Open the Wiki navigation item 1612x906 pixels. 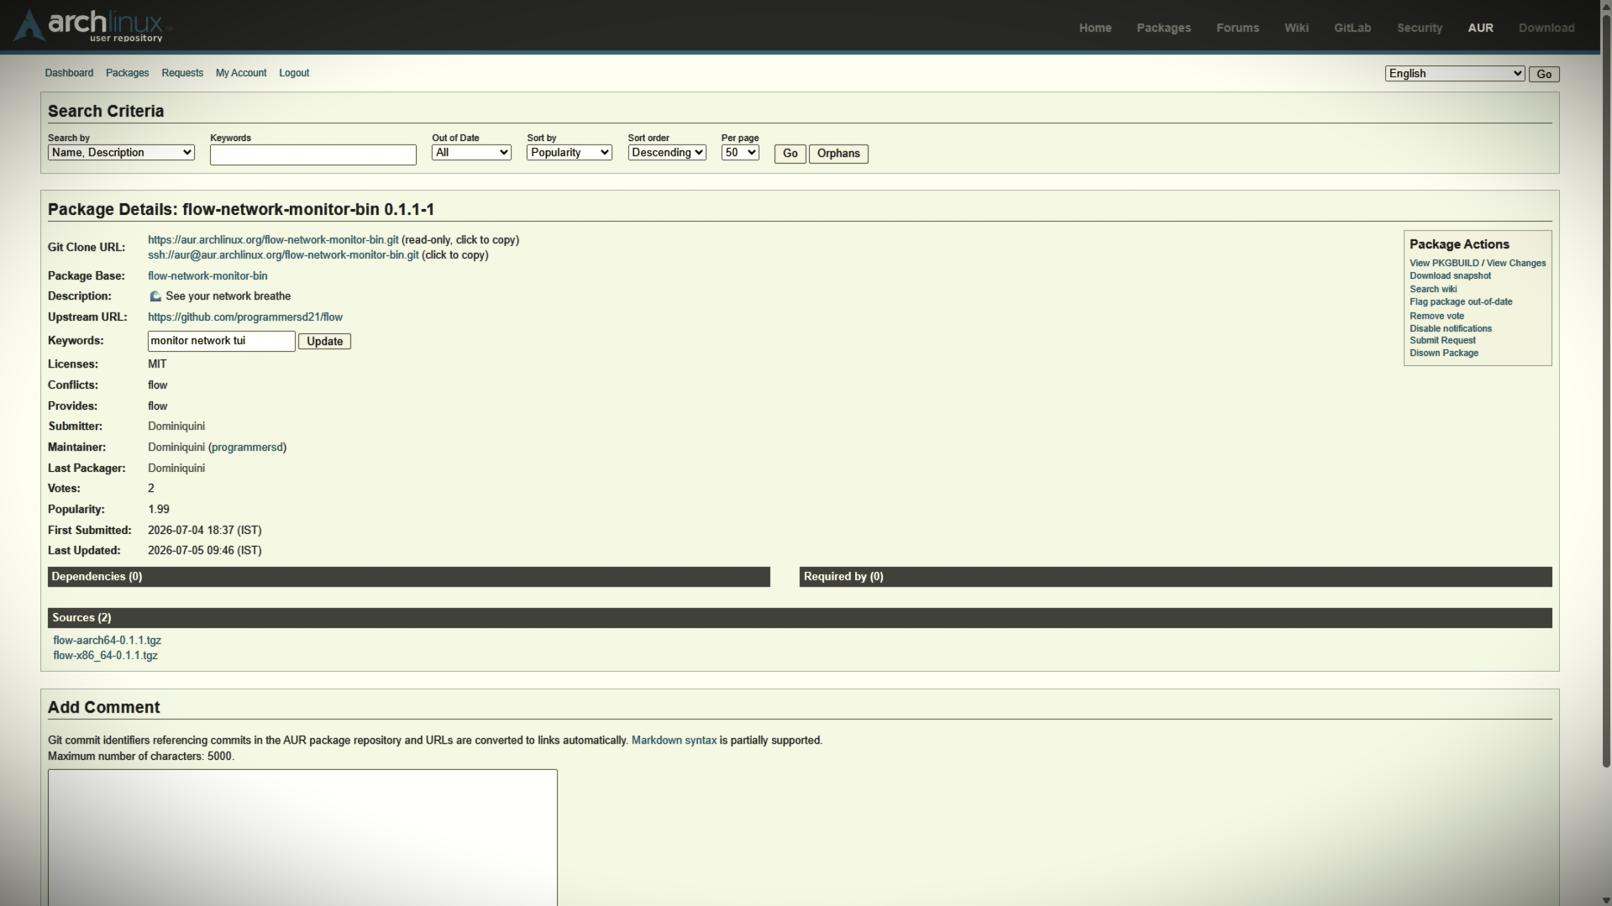tap(1296, 28)
